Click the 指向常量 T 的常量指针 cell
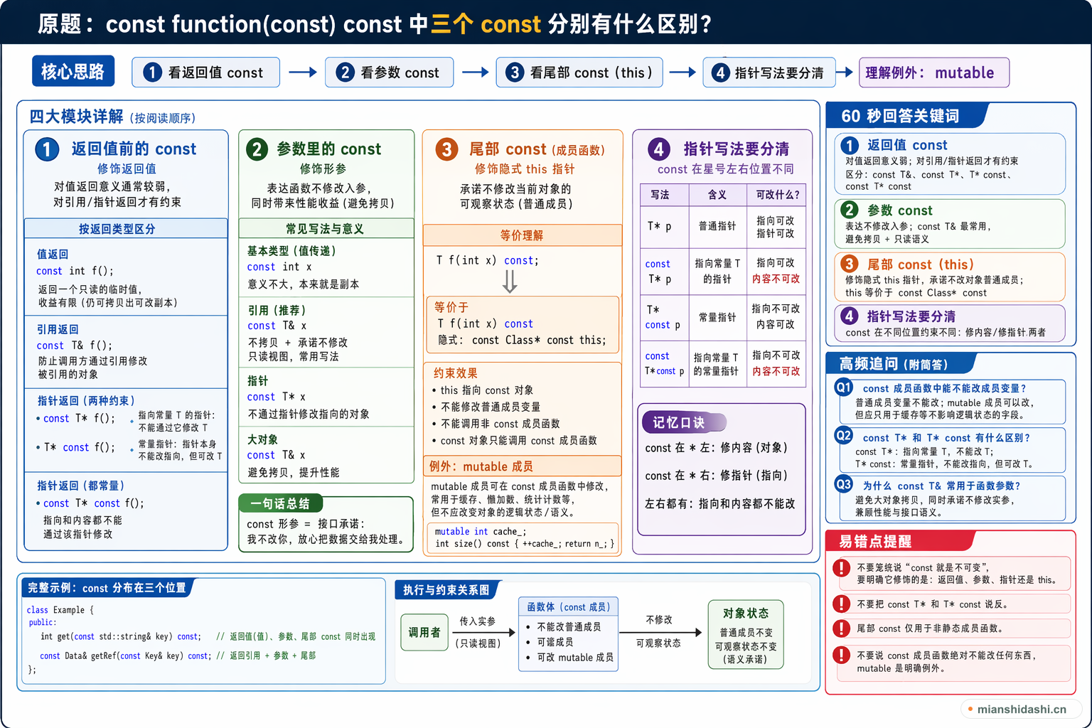Viewport: 1092px width, 728px height. (717, 364)
